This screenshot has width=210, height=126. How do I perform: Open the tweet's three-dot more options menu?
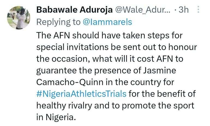coord(198,10)
